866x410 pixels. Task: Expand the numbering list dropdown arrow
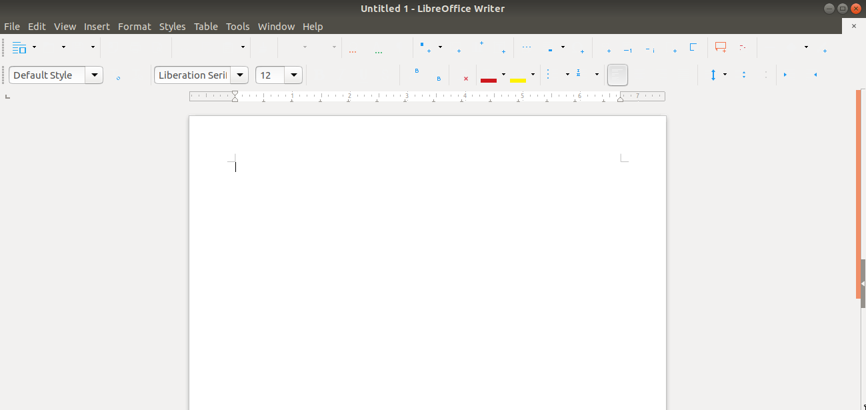597,75
